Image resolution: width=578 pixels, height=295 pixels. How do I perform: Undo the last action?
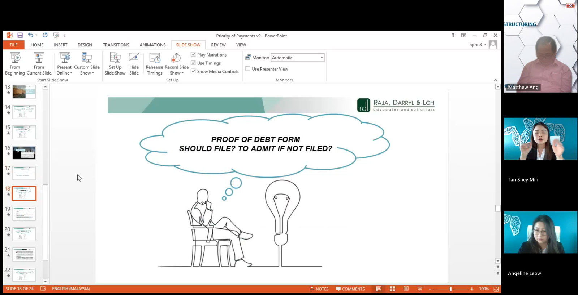coord(31,35)
